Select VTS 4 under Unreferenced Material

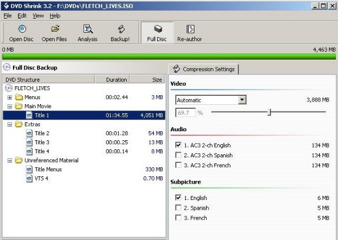click(x=41, y=179)
